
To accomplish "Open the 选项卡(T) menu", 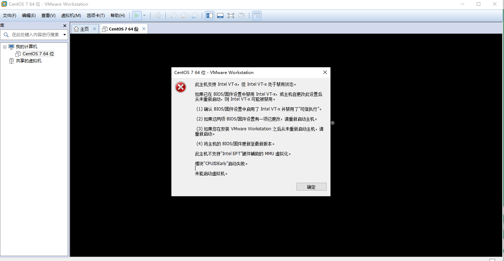I will pos(96,16).
